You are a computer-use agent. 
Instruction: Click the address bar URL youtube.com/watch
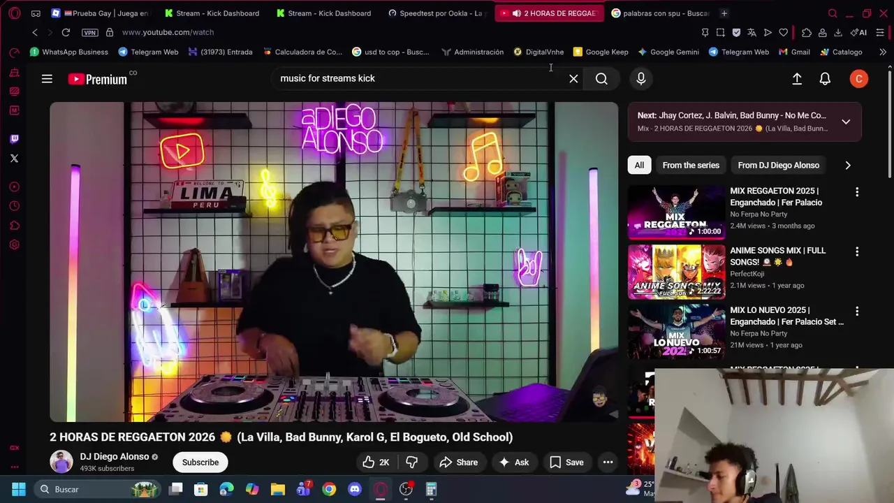pos(168,32)
